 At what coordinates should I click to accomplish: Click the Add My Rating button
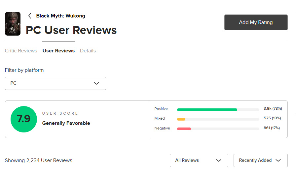(256, 22)
